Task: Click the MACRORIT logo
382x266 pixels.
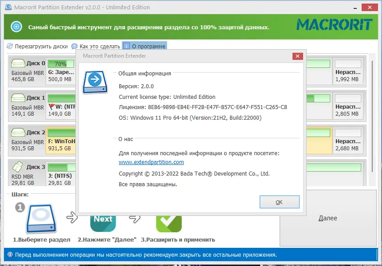Action: coord(335,25)
